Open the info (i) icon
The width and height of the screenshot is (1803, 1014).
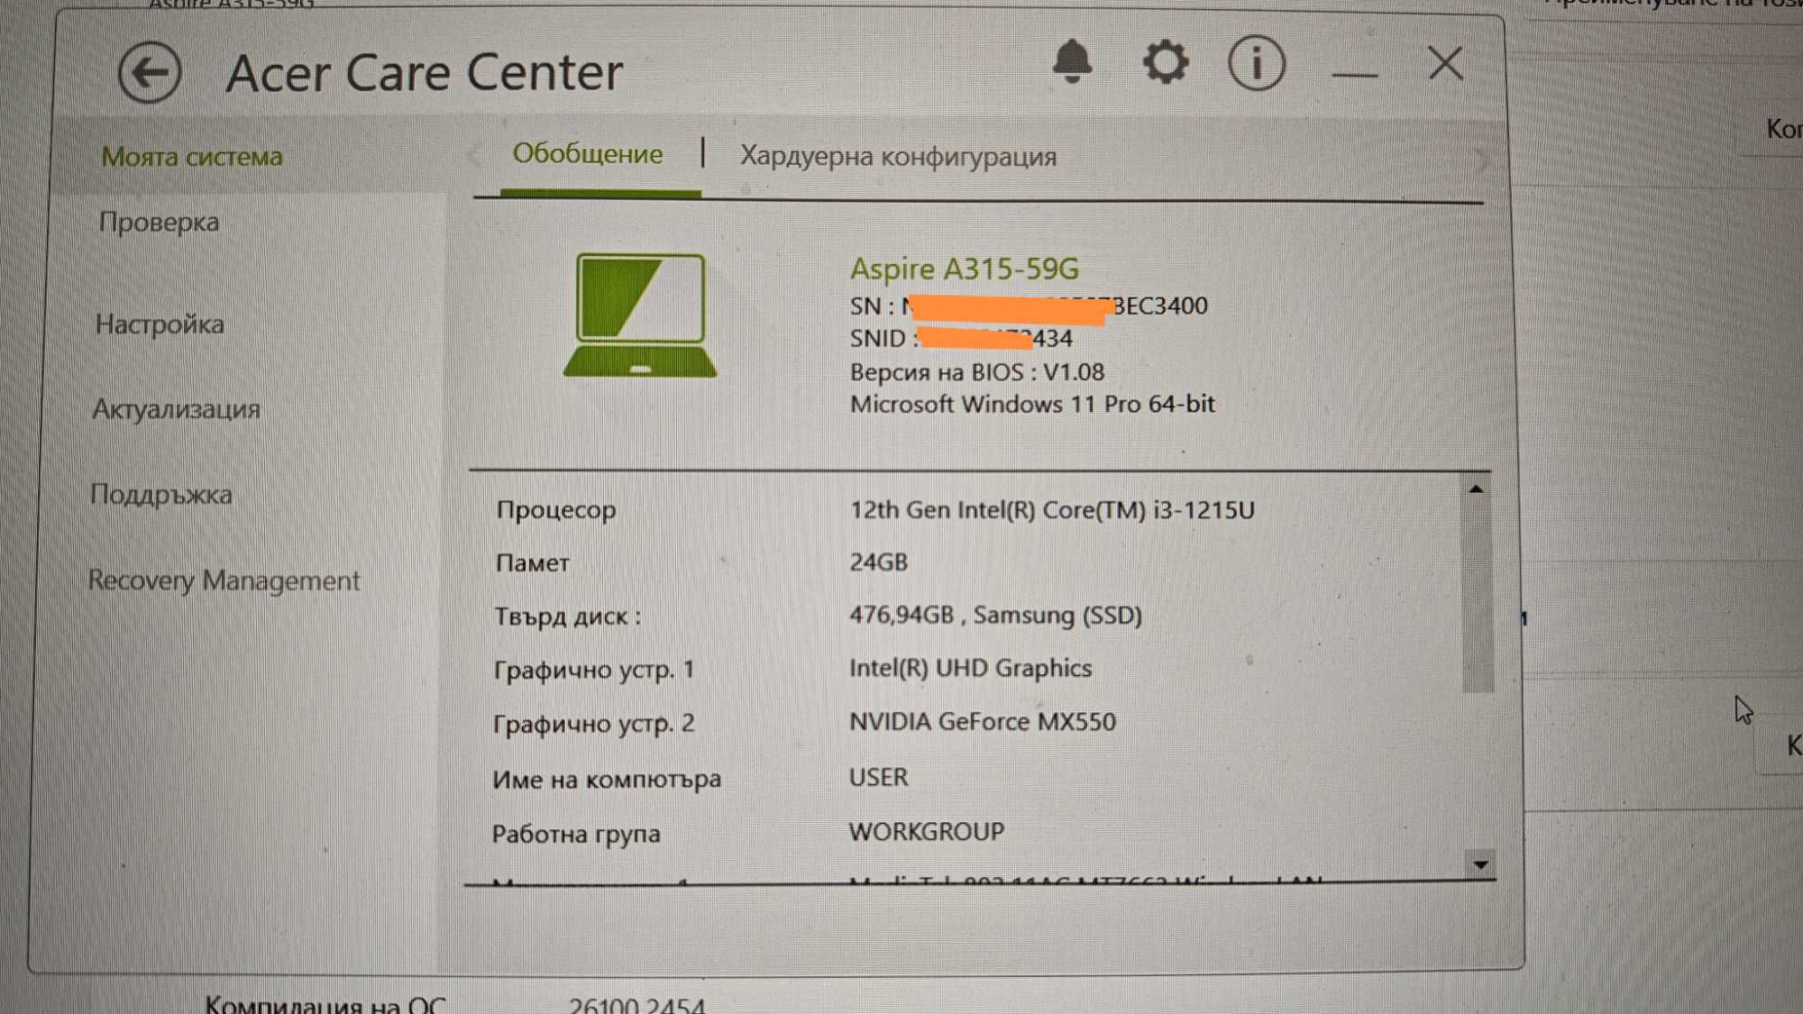click(x=1256, y=63)
